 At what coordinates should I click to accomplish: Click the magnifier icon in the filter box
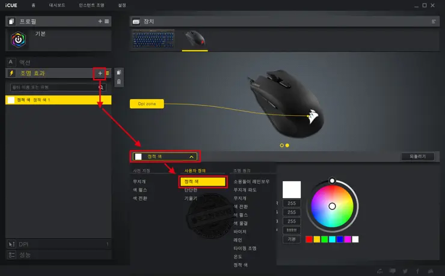101,87
